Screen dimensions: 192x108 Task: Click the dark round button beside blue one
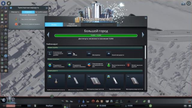click(x=9, y=3)
